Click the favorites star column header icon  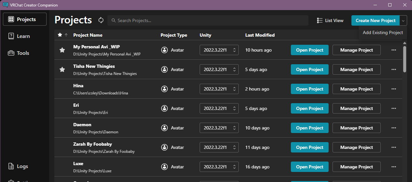tap(60, 35)
